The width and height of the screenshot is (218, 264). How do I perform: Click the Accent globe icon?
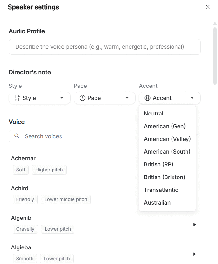pyautogui.click(x=147, y=98)
